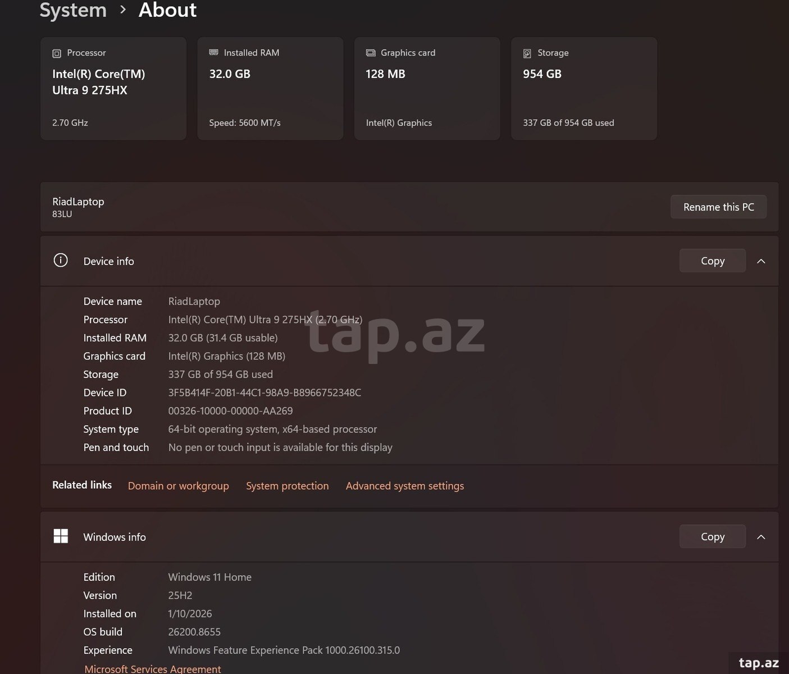Select No pen or touch input text
The width and height of the screenshot is (789, 674).
280,447
